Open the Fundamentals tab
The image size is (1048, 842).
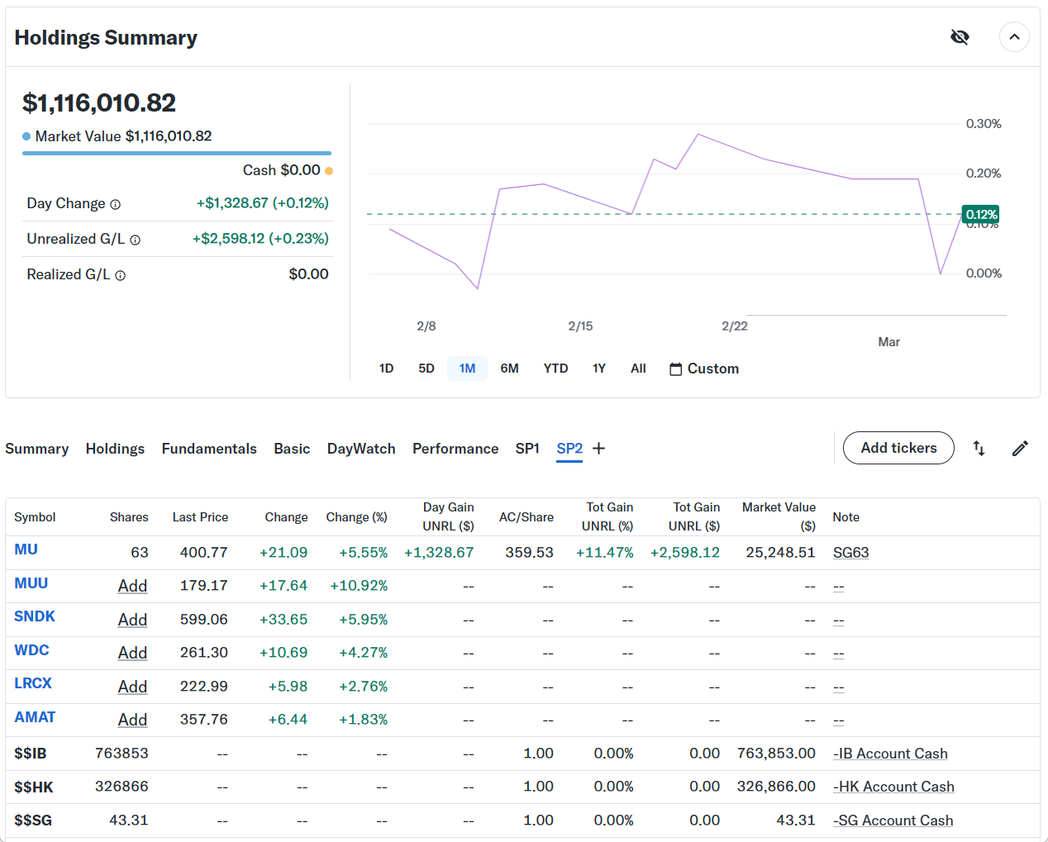[209, 449]
